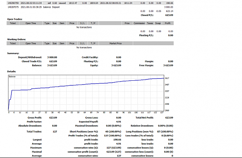Screen dimensions: 242x158
Task: Select the Open Time header in Open Trades
Action: pyautogui.click(x=31, y=23)
